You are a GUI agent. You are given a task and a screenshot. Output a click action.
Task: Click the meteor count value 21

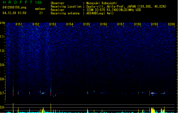point(41,13)
